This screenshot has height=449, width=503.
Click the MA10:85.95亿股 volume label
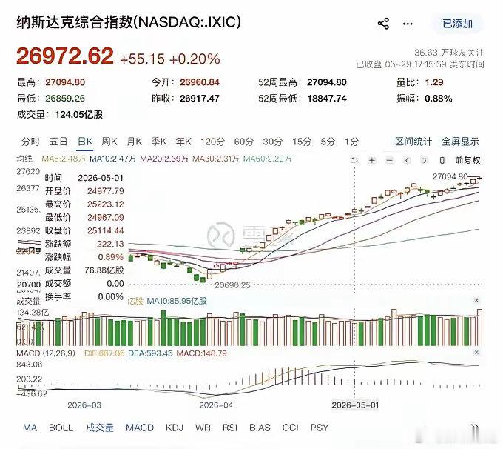(177, 301)
